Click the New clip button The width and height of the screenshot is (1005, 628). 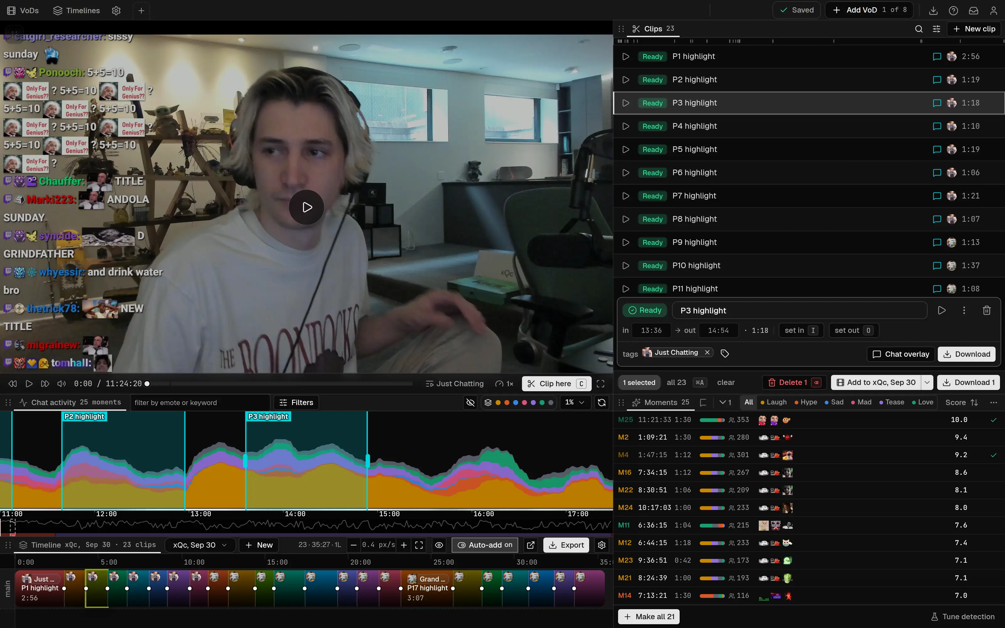pyautogui.click(x=974, y=29)
